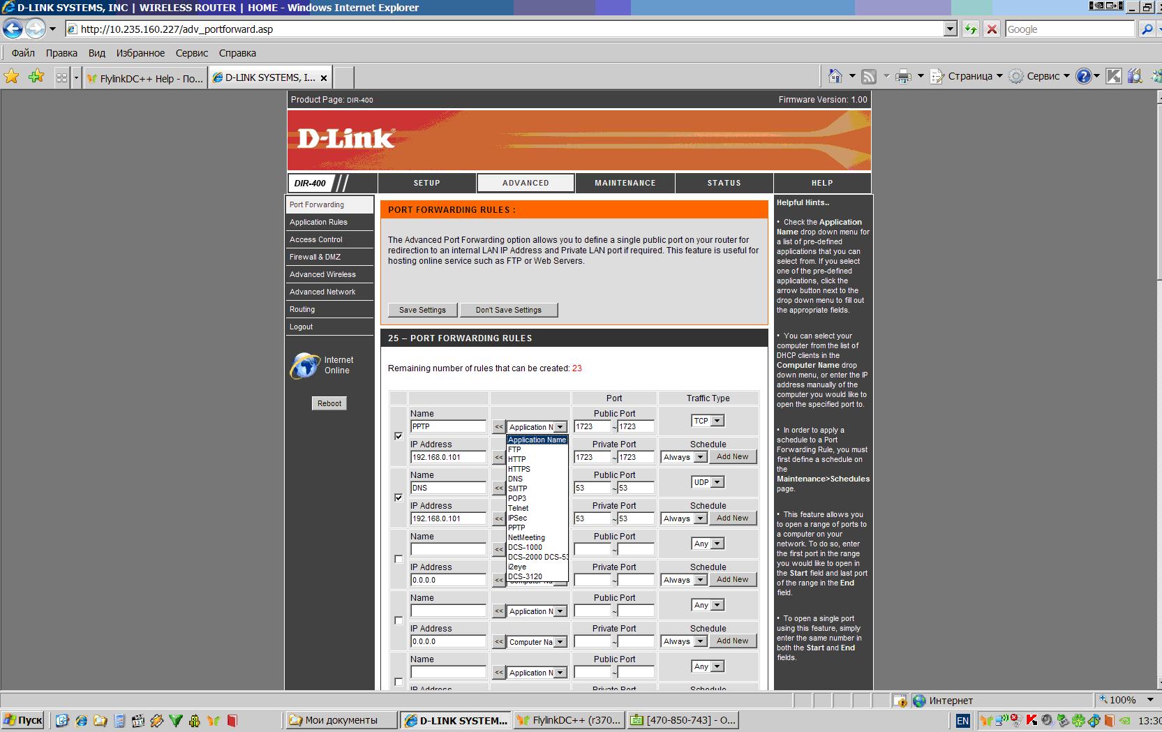
Task: Open the Always schedule dropdown for PPTP rule
Action: click(x=684, y=457)
